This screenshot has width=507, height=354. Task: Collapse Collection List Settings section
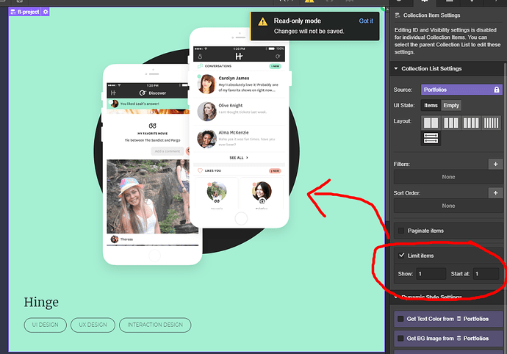pos(396,68)
